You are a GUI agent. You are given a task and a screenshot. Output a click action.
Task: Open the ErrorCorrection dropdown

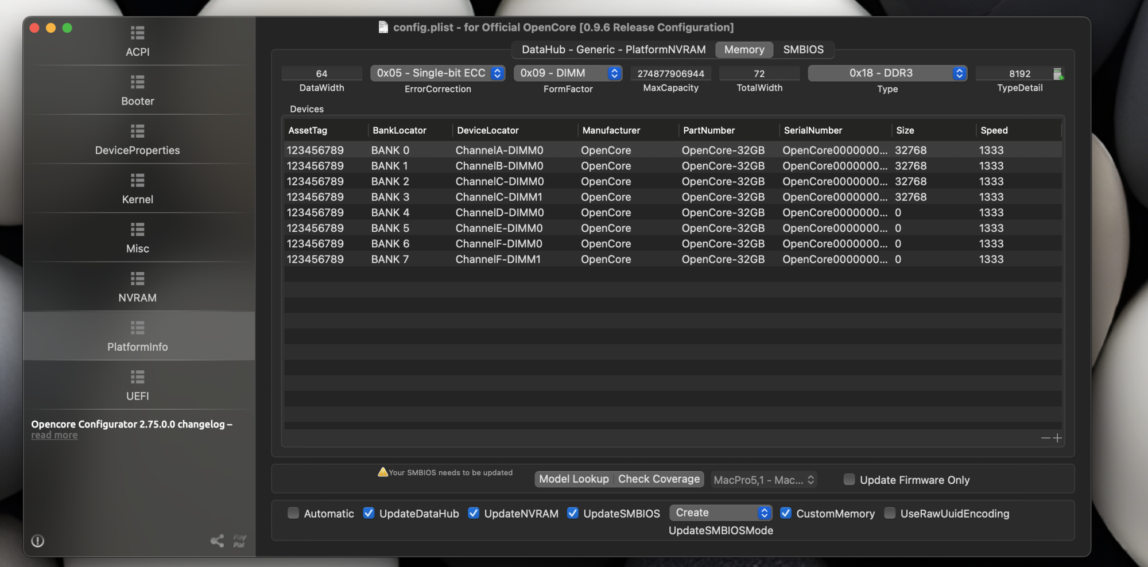point(437,73)
